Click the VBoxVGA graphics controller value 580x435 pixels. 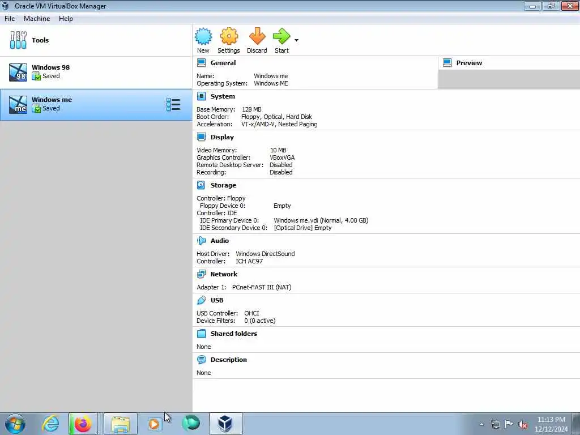282,157
